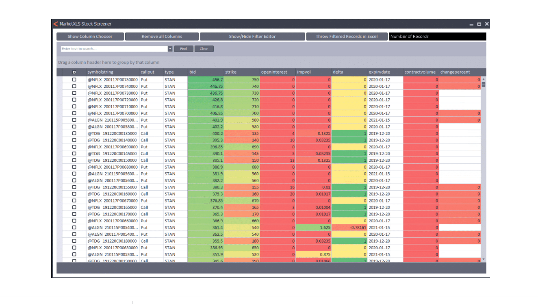The width and height of the screenshot is (538, 304).
Task: Click Show Column Chooser button
Action: point(90,37)
